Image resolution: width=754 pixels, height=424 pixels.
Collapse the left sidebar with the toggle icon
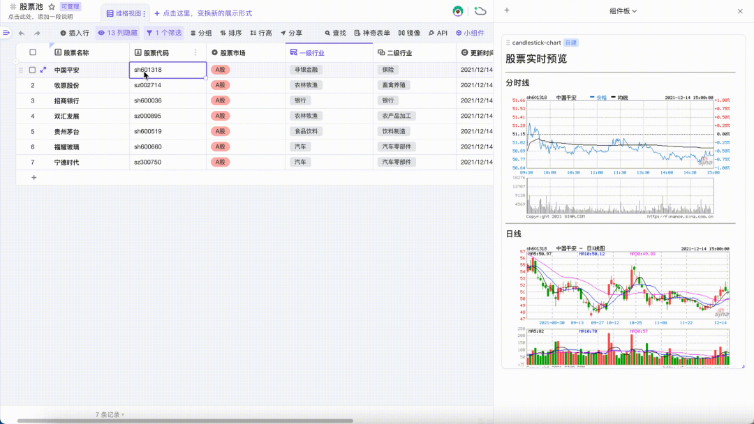(6, 32)
